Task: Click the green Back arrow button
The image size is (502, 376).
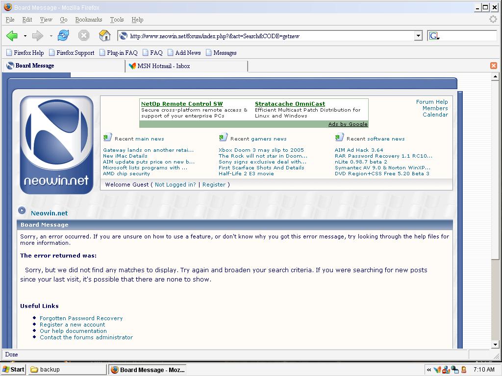Action: (12, 36)
